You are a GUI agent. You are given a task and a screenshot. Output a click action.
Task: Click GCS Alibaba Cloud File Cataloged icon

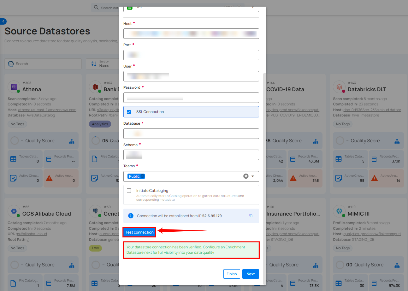pyautogui.click(x=13, y=283)
